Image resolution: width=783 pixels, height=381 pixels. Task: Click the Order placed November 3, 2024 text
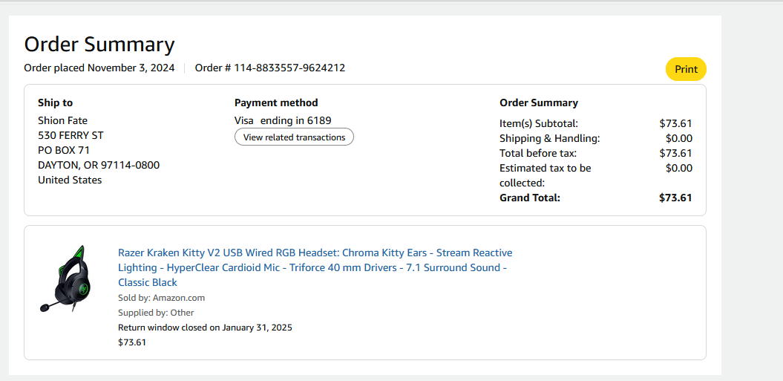coord(99,68)
